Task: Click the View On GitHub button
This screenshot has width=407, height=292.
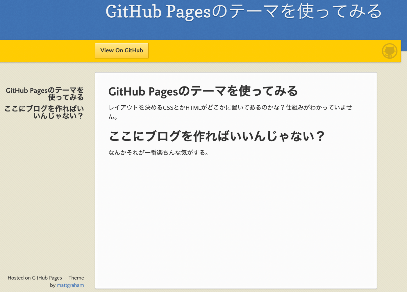Action: tap(122, 51)
